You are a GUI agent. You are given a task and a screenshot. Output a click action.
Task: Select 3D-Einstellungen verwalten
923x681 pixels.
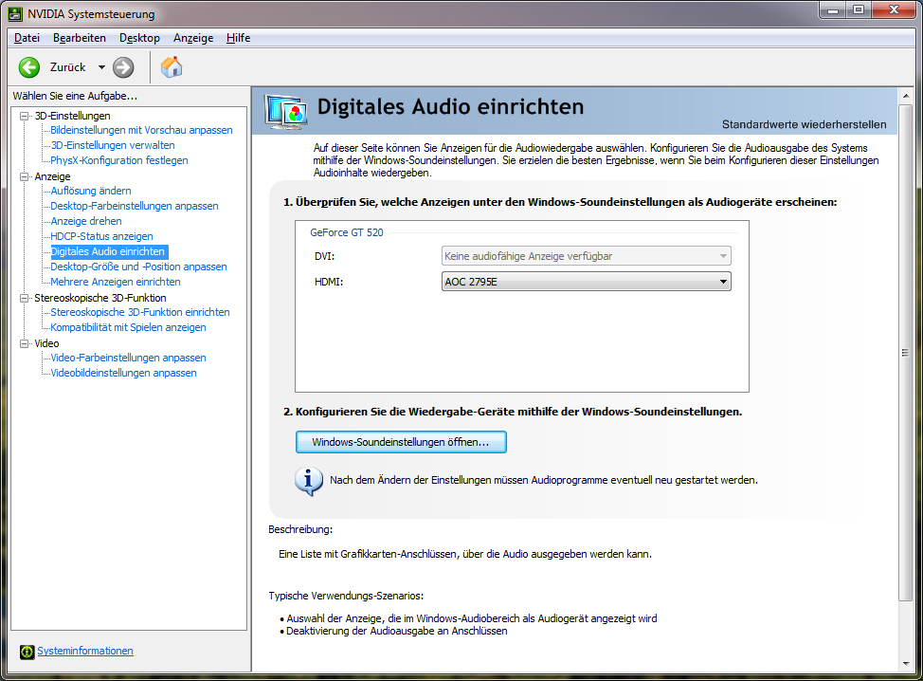[x=113, y=145]
